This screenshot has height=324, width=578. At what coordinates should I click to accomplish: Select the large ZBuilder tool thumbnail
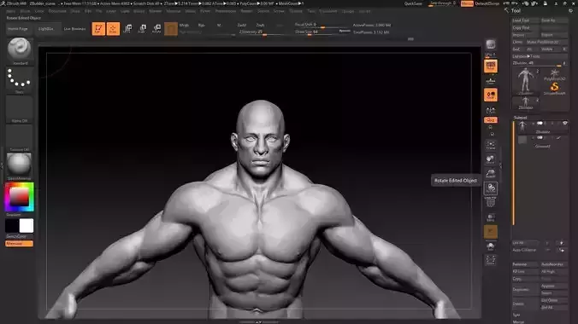[526, 81]
